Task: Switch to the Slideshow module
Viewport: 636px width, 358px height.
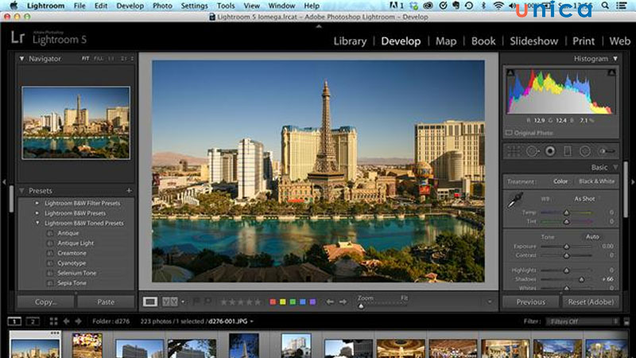Action: [x=533, y=41]
